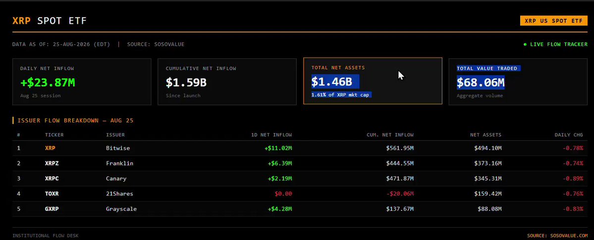The width and height of the screenshot is (594, 240).
Task: Click the XRP US SPOT ETF orange badge
Action: tap(554, 21)
